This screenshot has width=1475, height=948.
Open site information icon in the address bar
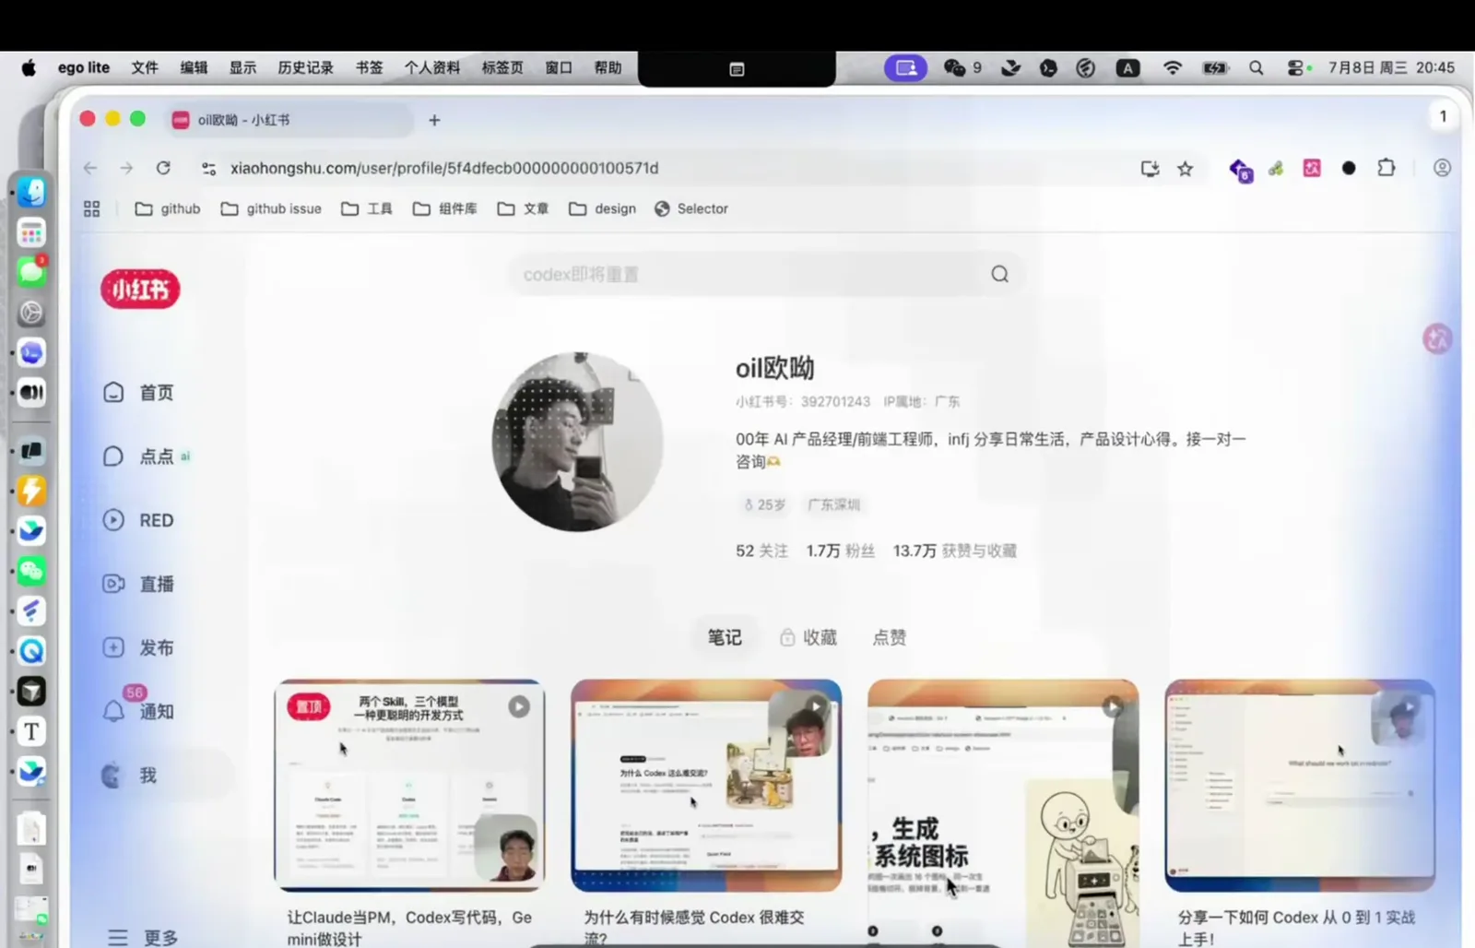pos(209,168)
